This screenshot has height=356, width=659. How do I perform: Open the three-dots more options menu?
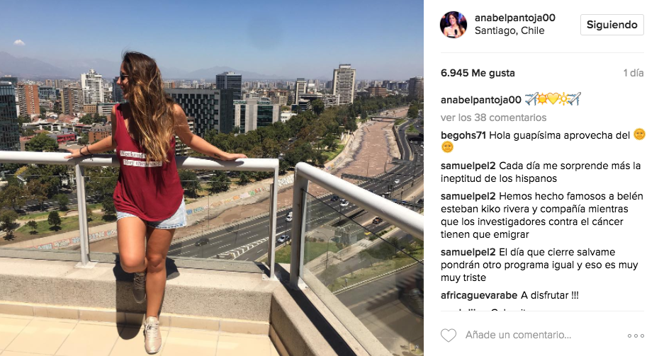point(636,335)
